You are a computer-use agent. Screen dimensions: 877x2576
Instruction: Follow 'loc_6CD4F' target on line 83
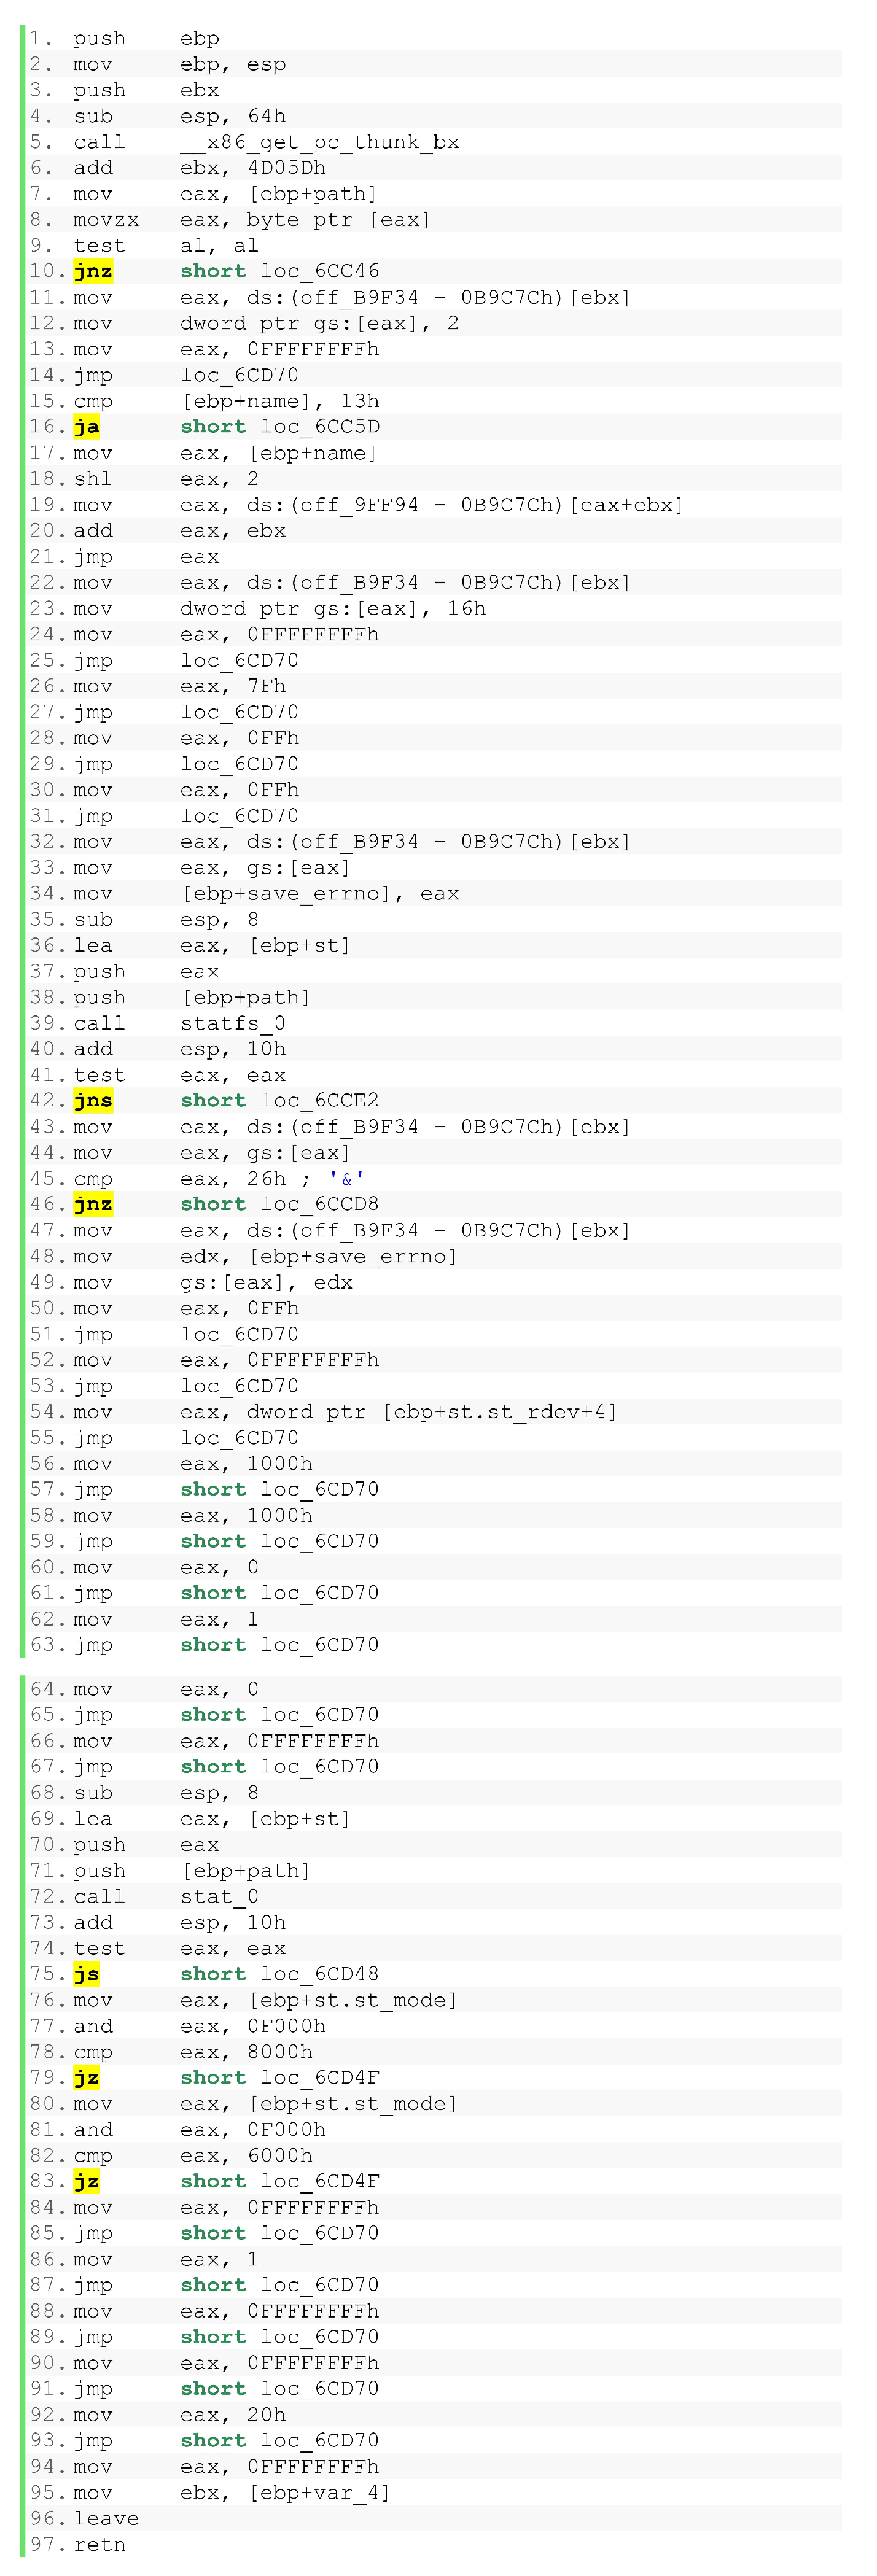click(x=320, y=2182)
